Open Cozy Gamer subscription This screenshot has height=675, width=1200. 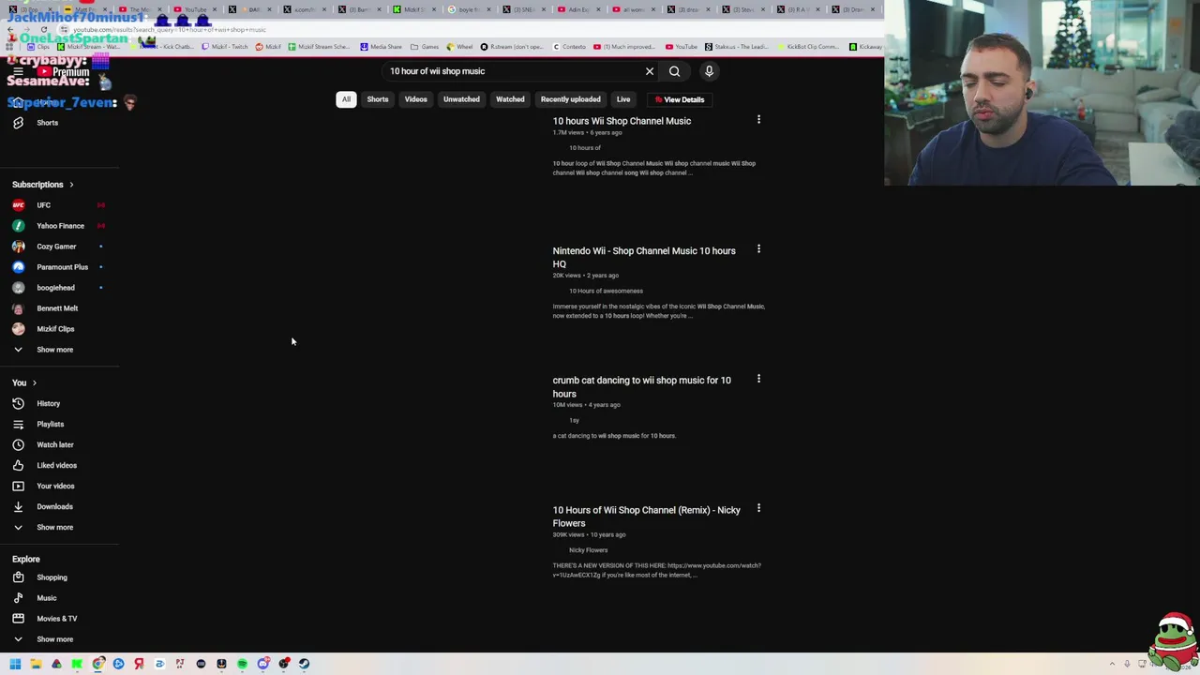click(60, 247)
